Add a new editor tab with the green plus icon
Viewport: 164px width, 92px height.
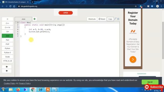35,19
